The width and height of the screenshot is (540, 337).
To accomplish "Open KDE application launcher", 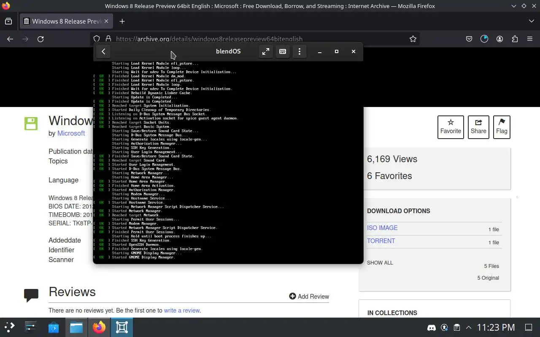I will [x=9, y=327].
